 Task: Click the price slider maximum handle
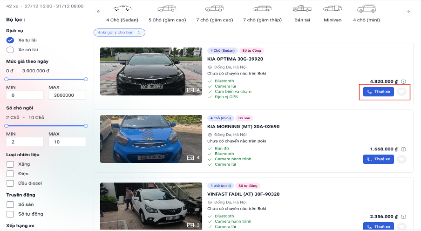point(86,79)
